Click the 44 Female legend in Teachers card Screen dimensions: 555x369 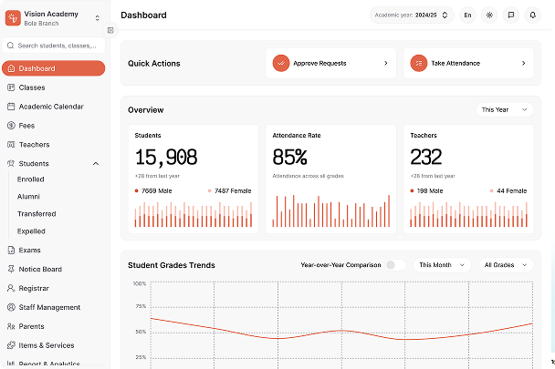coord(508,190)
